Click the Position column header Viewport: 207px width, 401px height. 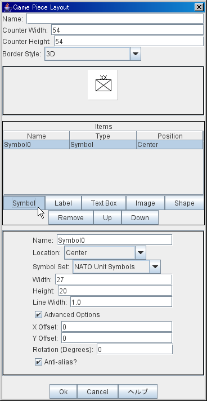[170, 136]
